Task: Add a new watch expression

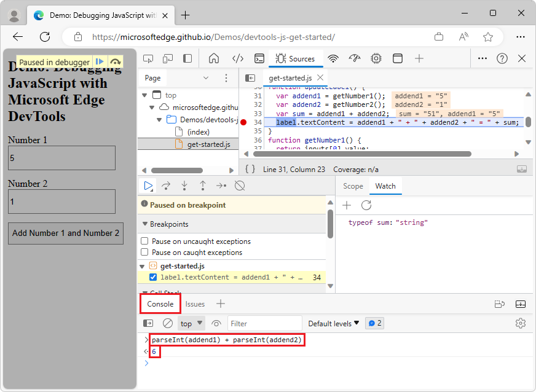Action: (347, 206)
